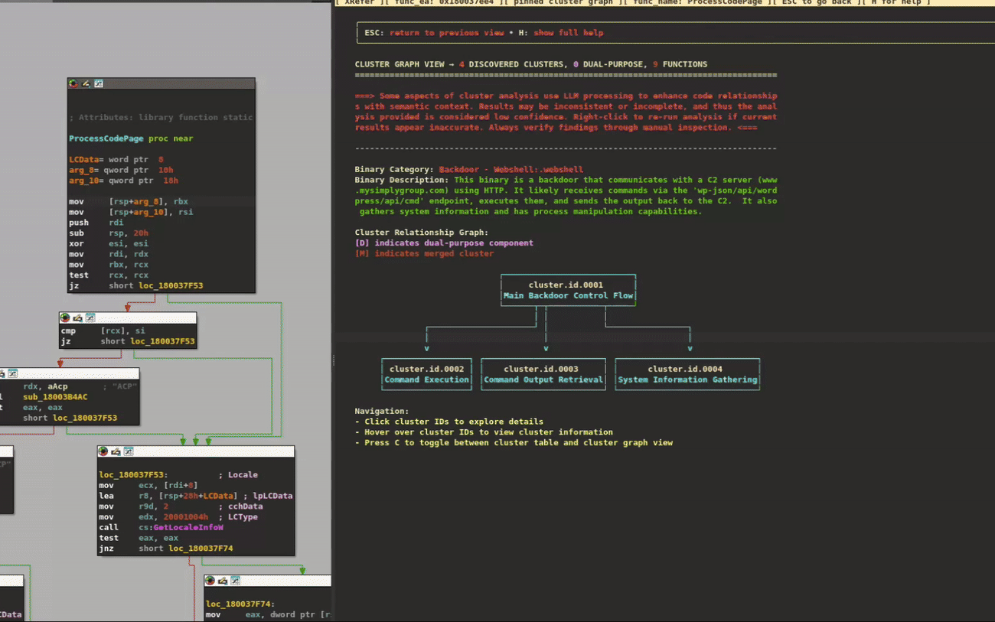Click the node color icon on the loc_180037F74 block

point(210,581)
